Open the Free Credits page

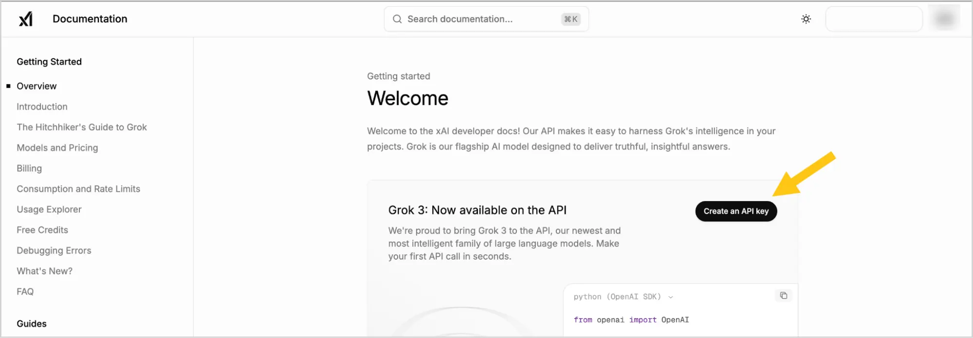point(42,230)
